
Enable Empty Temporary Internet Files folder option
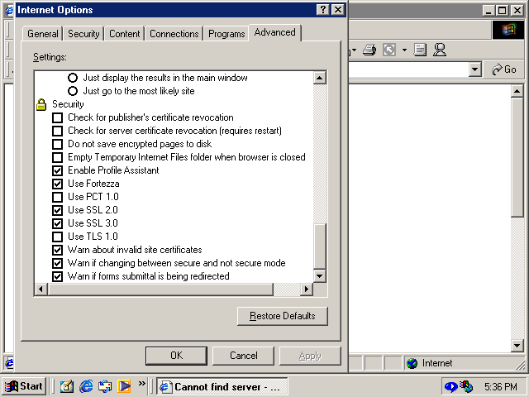pos(57,157)
